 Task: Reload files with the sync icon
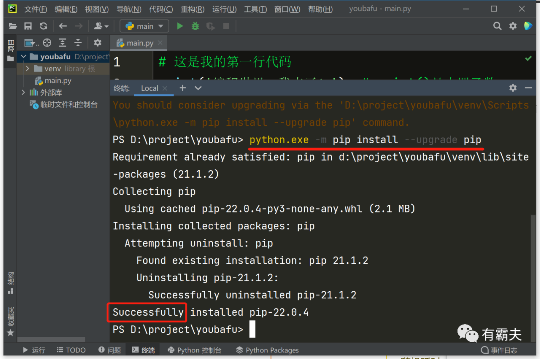pos(43,26)
